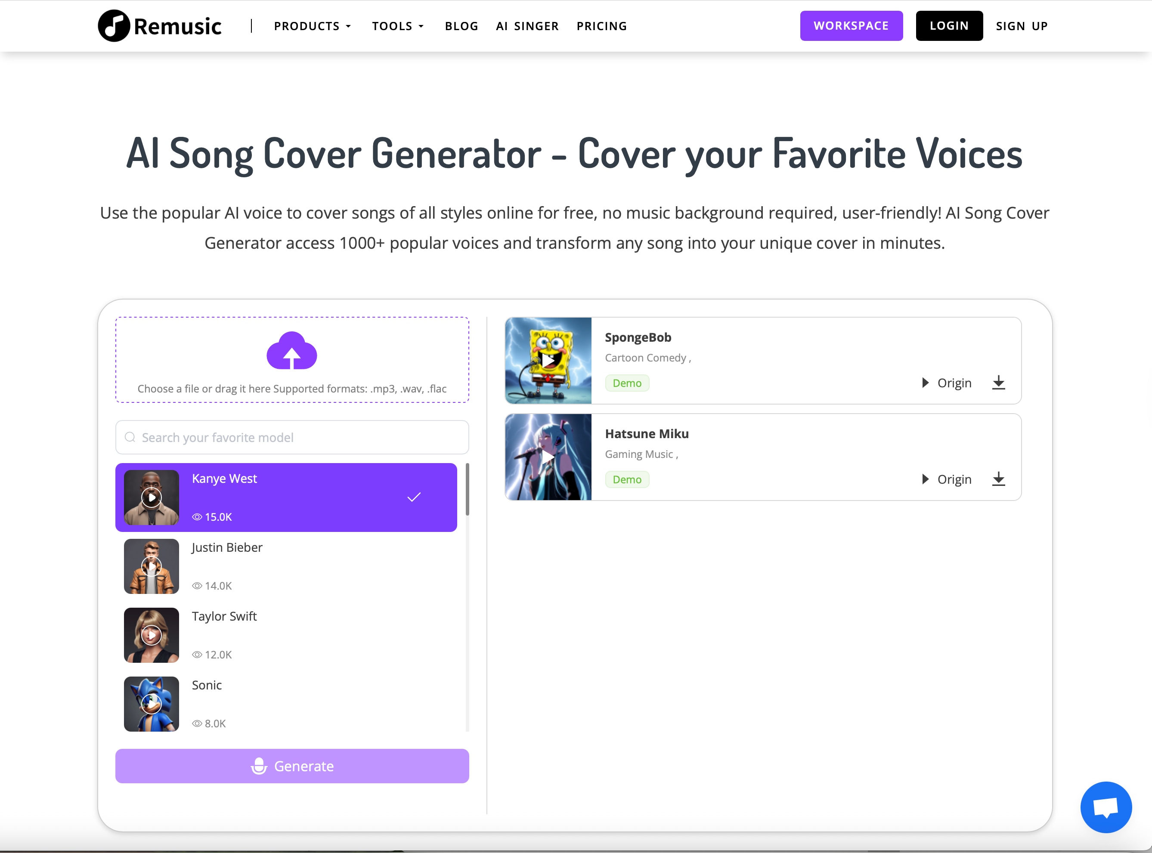The width and height of the screenshot is (1152, 853).
Task: Click the Hatsune Miku title text
Action: (x=647, y=434)
